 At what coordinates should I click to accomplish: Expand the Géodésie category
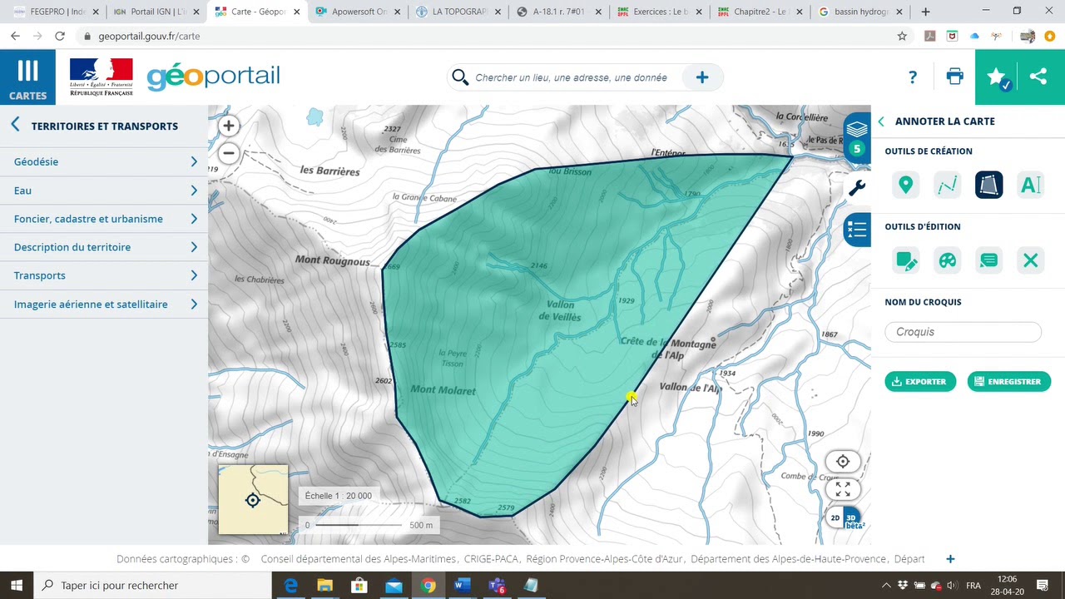coord(104,161)
